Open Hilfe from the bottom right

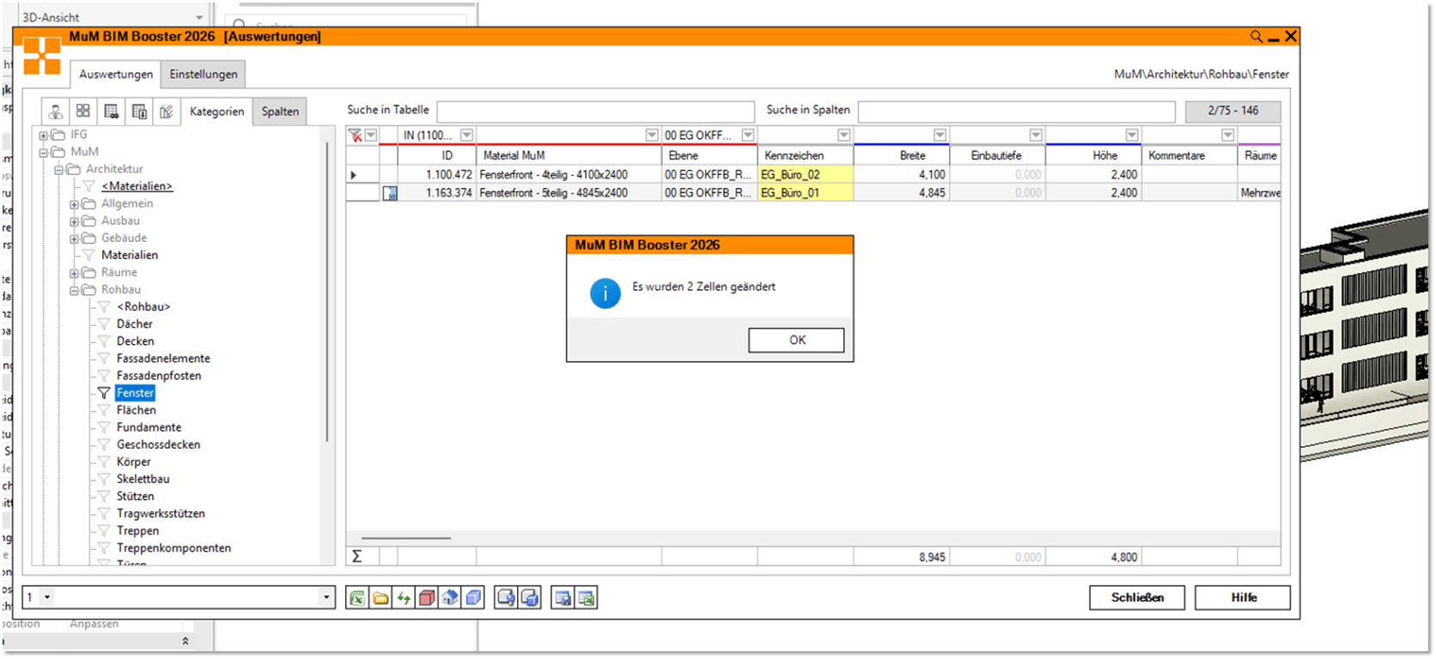pos(1242,597)
